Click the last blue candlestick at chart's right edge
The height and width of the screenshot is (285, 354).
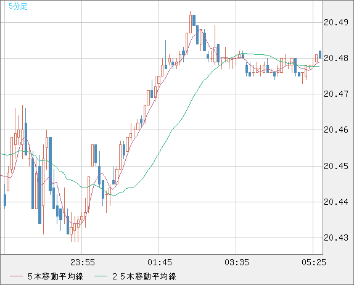320,54
